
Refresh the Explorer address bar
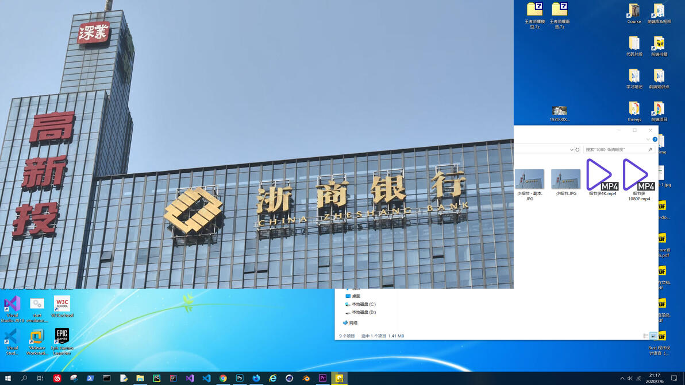pyautogui.click(x=577, y=150)
